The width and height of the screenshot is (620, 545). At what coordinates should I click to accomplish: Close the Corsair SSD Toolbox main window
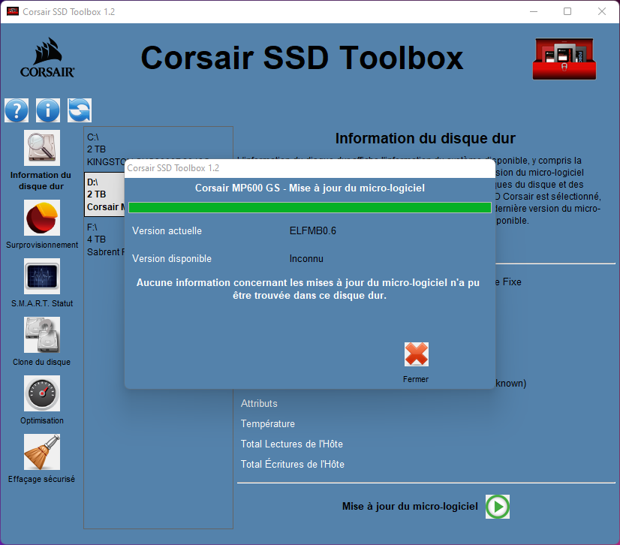tap(602, 11)
